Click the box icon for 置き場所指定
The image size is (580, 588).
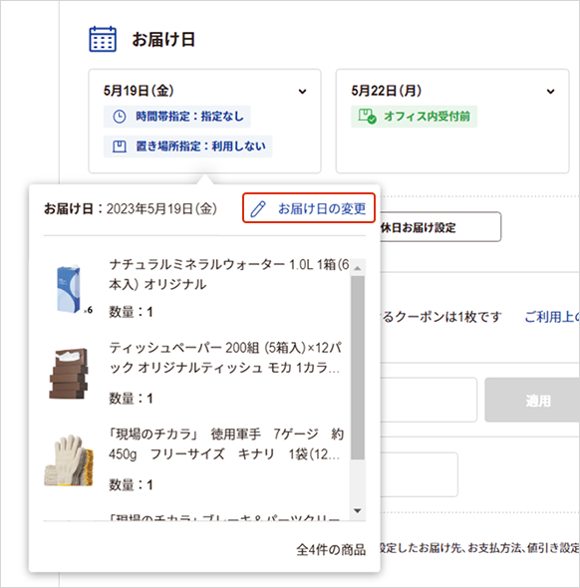120,147
